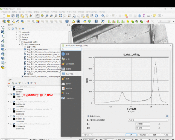Click the Add Raster Layer sidebar icon
This screenshot has height=140, width=175.
(3, 32)
